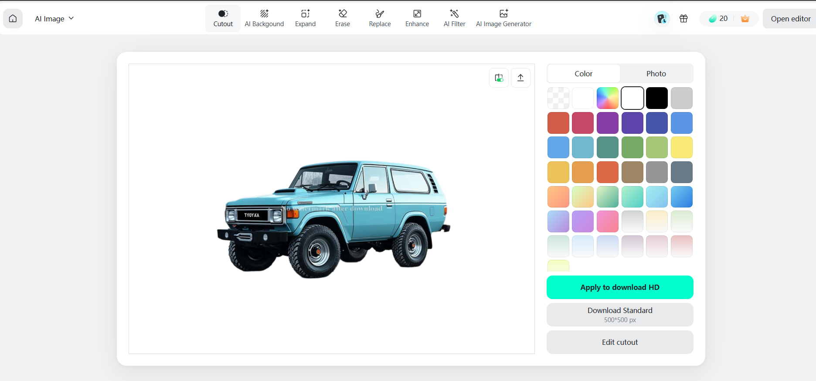The height and width of the screenshot is (381, 816).
Task: Choose the crimson pink swatch
Action: point(583,123)
